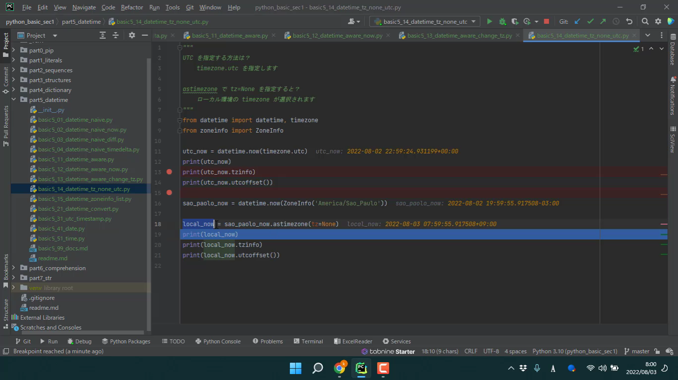Remove the breakpoint on line 15
This screenshot has height=380, width=678.
click(169, 192)
